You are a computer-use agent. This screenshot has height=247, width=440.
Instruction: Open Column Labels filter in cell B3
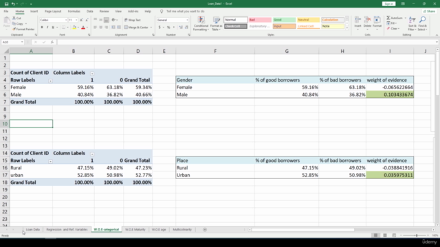92,73
